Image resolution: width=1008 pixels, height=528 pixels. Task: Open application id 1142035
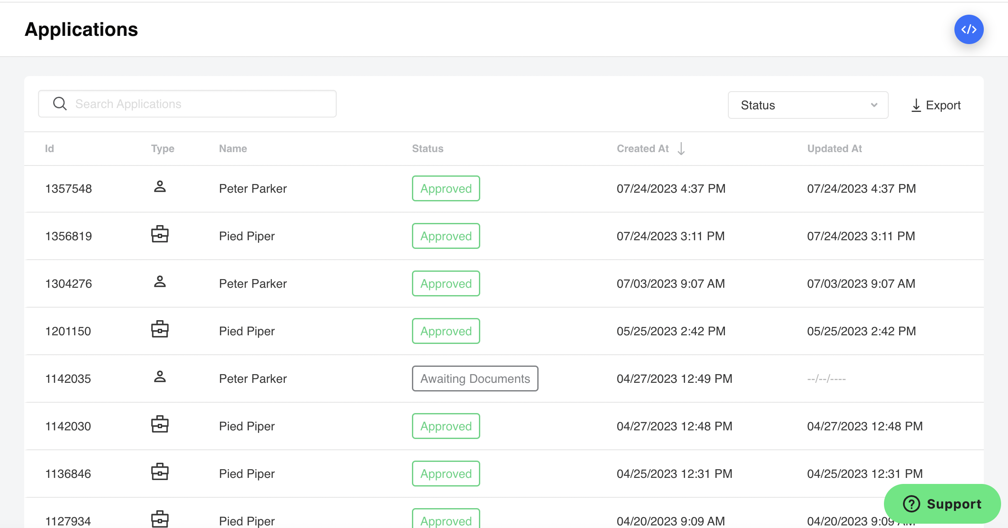(x=68, y=379)
